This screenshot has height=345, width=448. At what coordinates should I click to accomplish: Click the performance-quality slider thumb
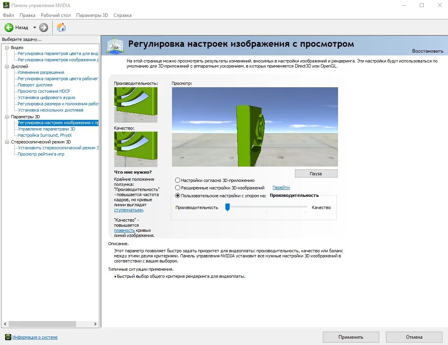tap(227, 207)
